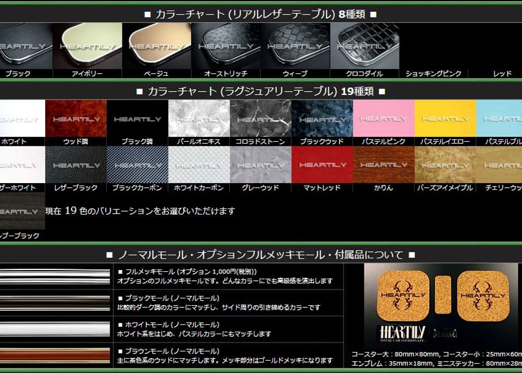Select the アイボリー leather table swatch
522x373 pixels.
pyautogui.click(x=88, y=46)
